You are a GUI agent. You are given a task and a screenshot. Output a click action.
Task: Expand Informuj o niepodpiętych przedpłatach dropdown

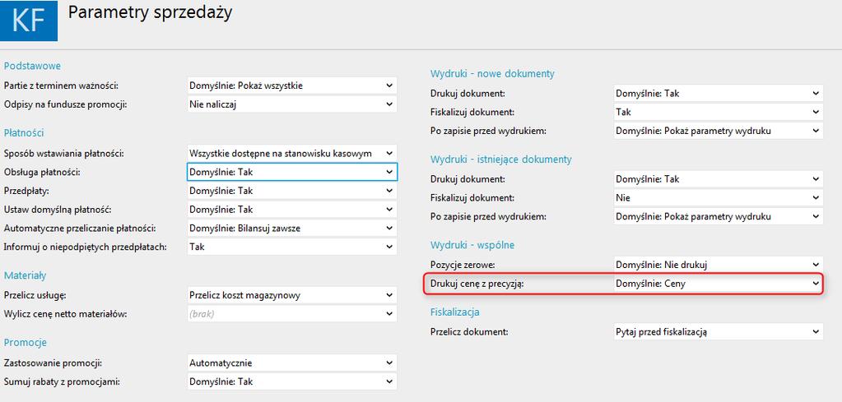[292, 247]
